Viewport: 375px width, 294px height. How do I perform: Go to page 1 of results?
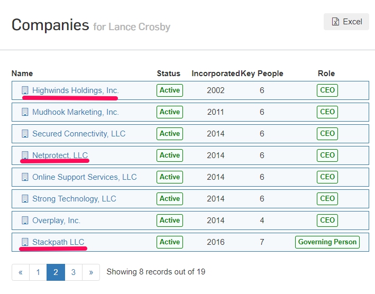click(38, 272)
